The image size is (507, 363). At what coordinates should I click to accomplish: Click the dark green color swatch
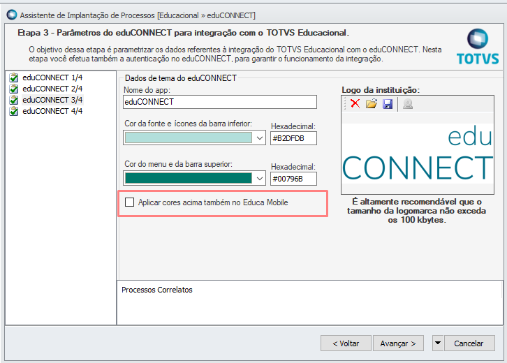coord(189,179)
